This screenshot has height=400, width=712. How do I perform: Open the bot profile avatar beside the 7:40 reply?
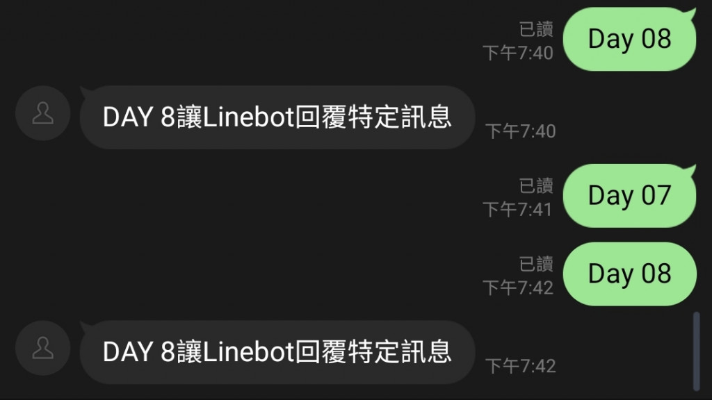coord(42,113)
